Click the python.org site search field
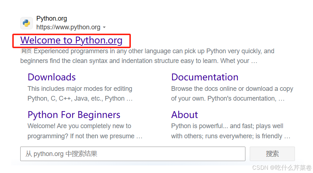Viewport: 313px width, 173px height. tap(133, 154)
